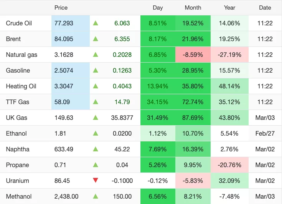Open the Crude Oil commodity link
The height and width of the screenshot is (204, 282).
coord(19,23)
